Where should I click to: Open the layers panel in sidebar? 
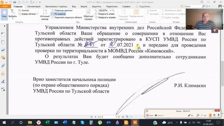(x=3, y=50)
